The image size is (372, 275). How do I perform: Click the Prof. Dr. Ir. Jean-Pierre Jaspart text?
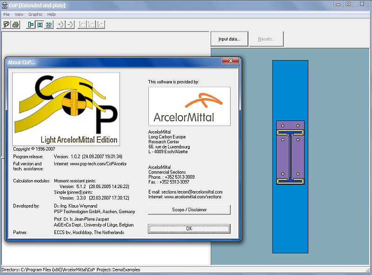coord(81,219)
